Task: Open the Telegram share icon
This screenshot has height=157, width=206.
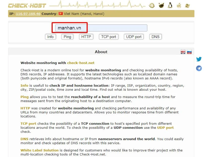Action: 199,68
